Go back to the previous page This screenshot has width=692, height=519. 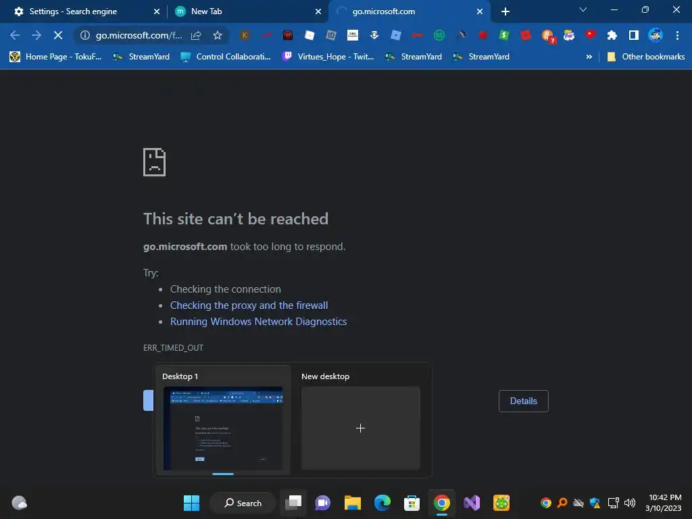pyautogui.click(x=15, y=35)
